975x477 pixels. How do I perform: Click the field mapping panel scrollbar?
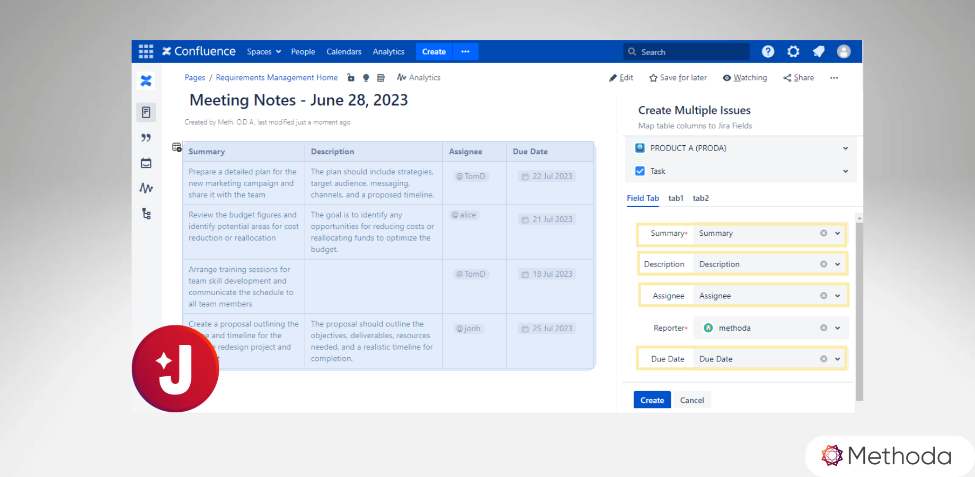click(x=859, y=312)
